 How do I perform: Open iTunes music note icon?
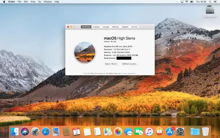[149, 131]
